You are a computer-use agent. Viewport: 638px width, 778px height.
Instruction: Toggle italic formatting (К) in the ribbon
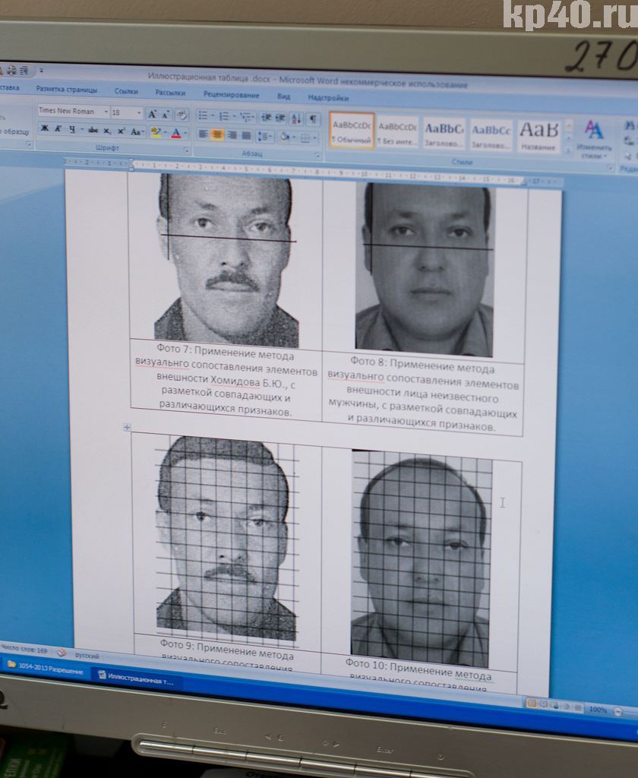click(x=58, y=128)
